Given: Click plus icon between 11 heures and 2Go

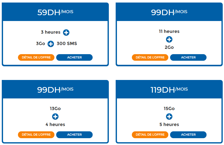Looking at the screenshot, I should click(x=169, y=39).
